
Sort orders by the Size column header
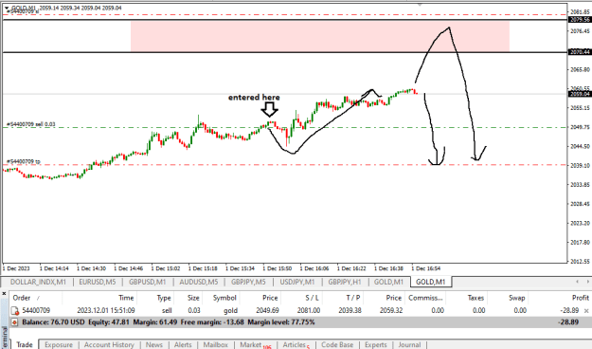[193, 298]
